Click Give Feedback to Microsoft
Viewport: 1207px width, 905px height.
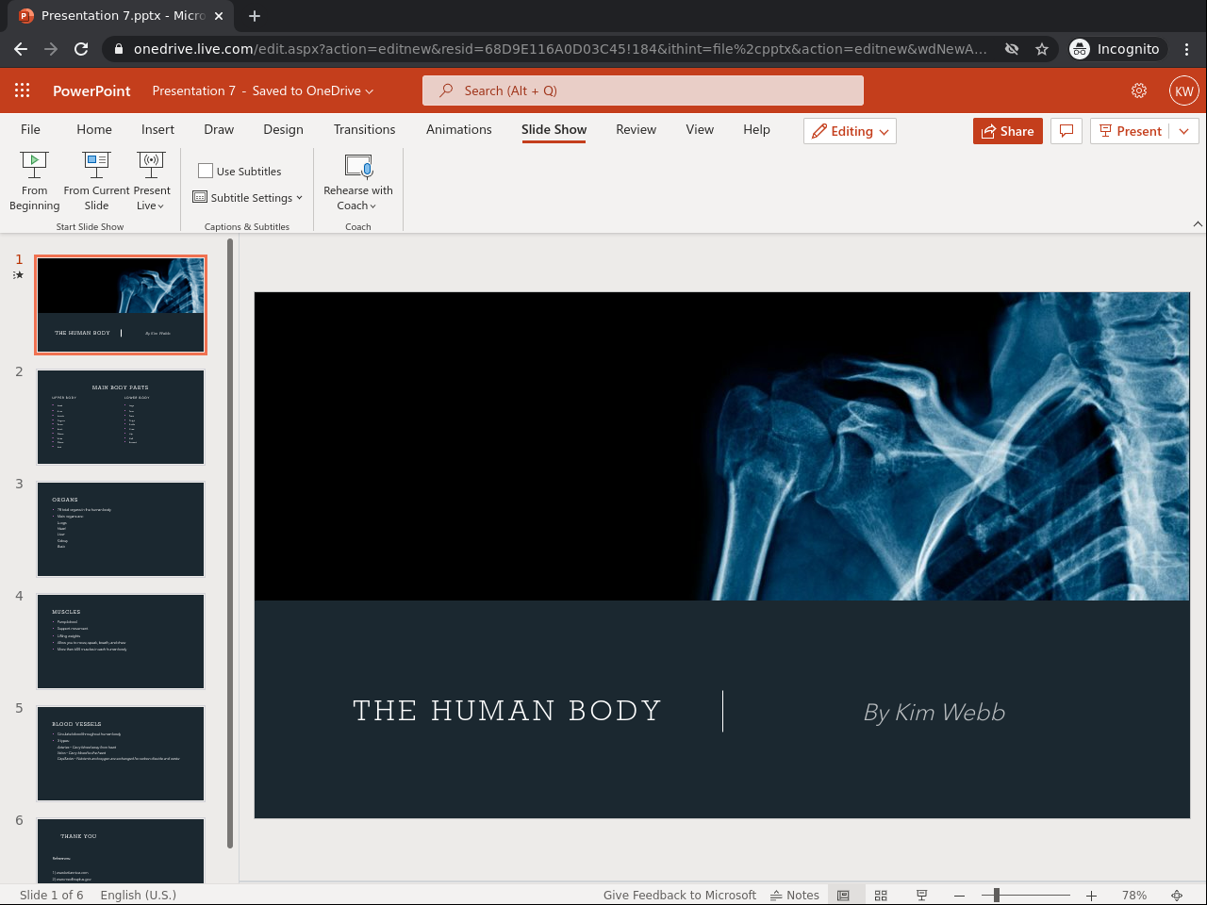[x=679, y=895]
